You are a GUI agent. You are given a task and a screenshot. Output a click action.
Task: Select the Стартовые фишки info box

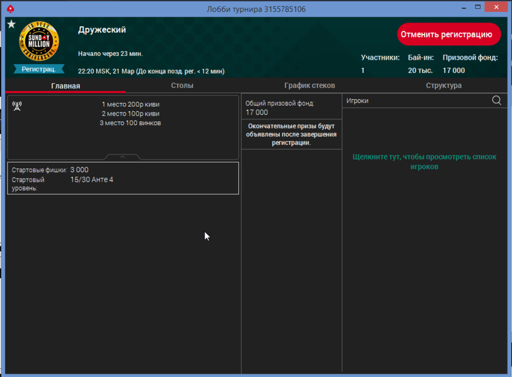(123, 178)
